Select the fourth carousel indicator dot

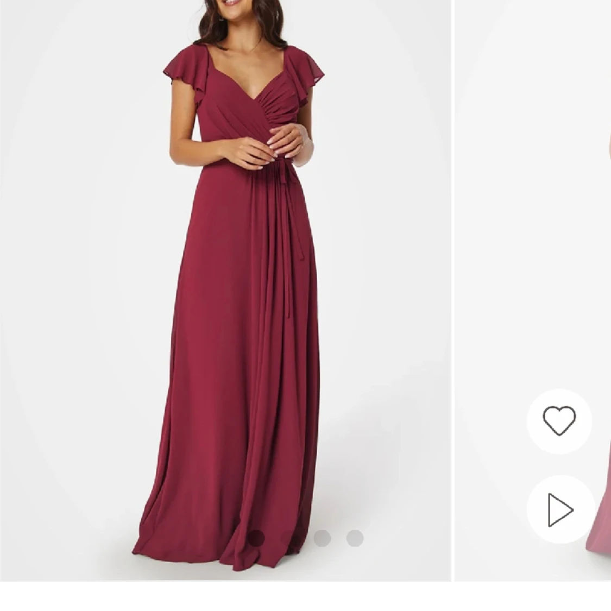pos(355,538)
